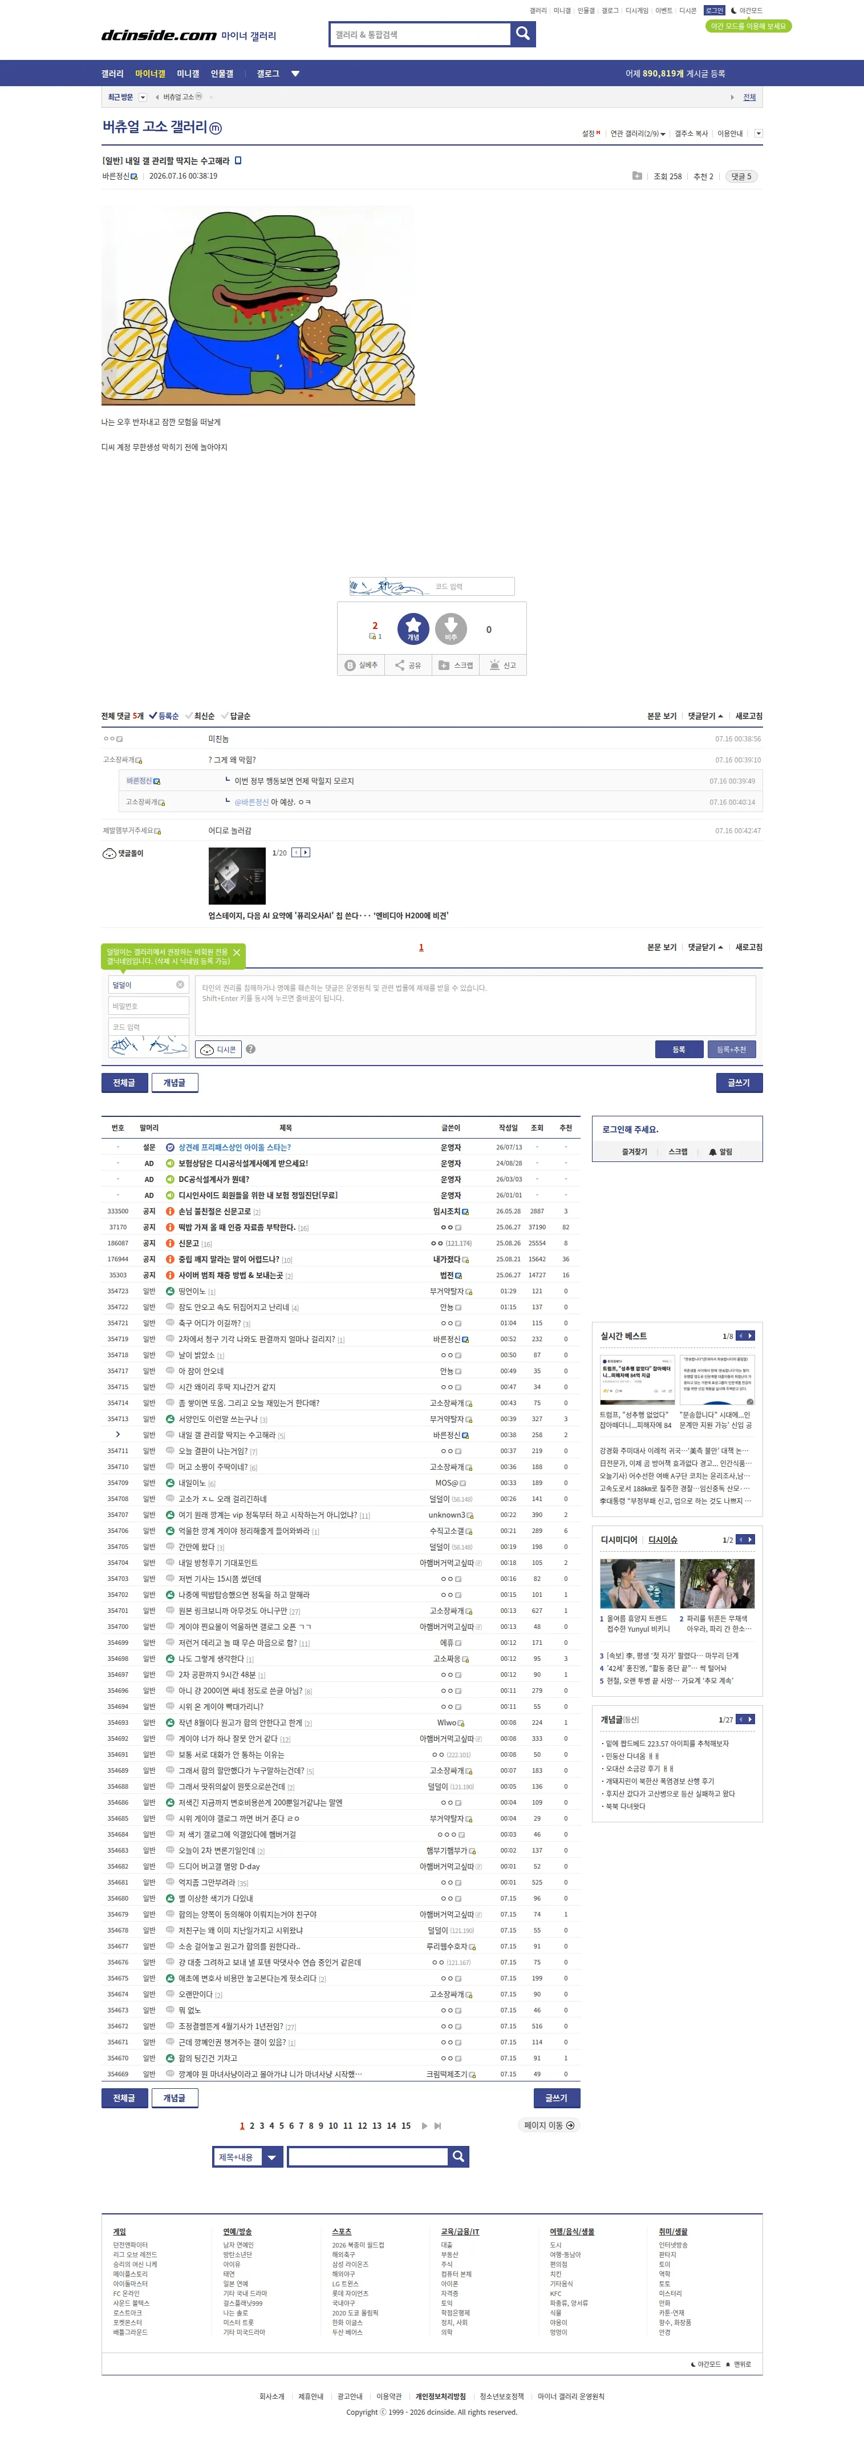Sort comments by 답글순

236,716
